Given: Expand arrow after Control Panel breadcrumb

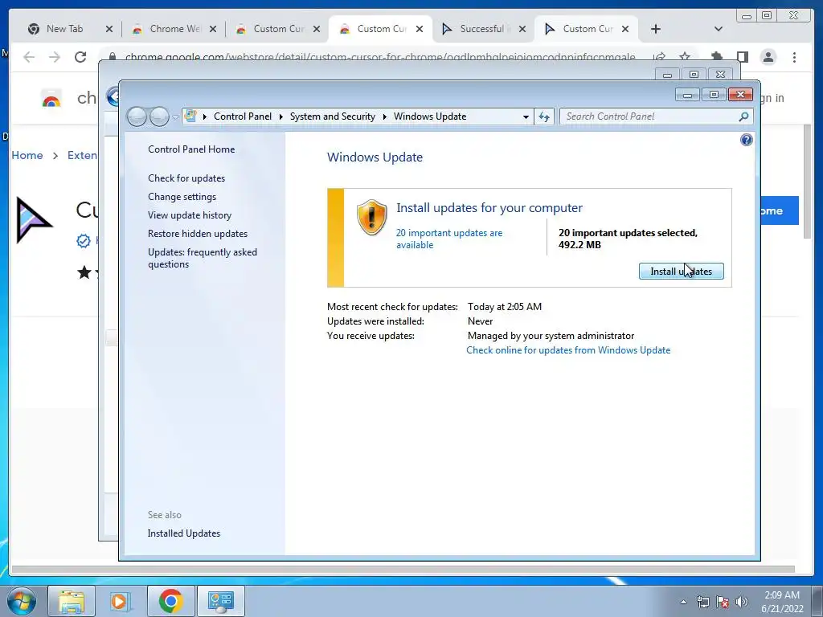Looking at the screenshot, I should click(x=281, y=116).
